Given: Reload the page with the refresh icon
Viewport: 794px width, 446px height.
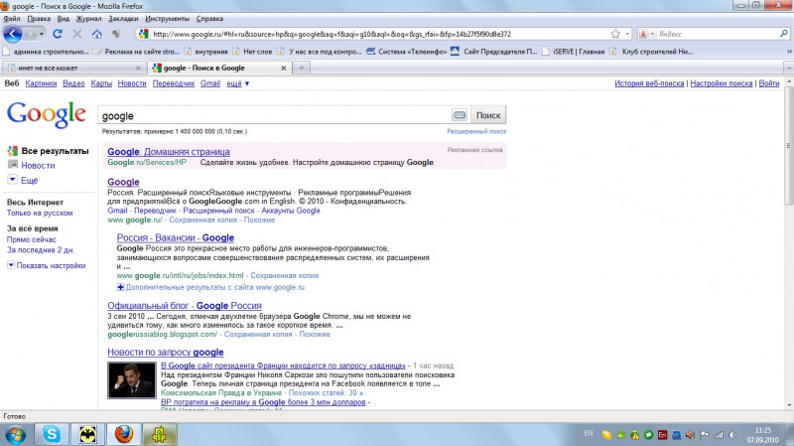Looking at the screenshot, I should (58, 34).
